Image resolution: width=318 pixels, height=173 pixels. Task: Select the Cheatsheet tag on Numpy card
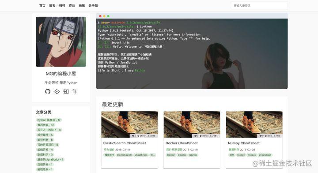tap(265, 155)
